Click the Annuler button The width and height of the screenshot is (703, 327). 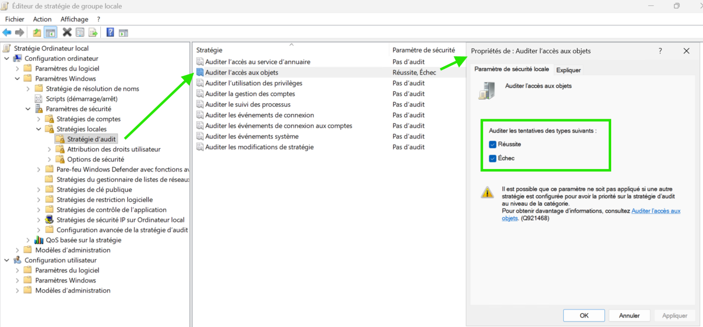click(629, 316)
